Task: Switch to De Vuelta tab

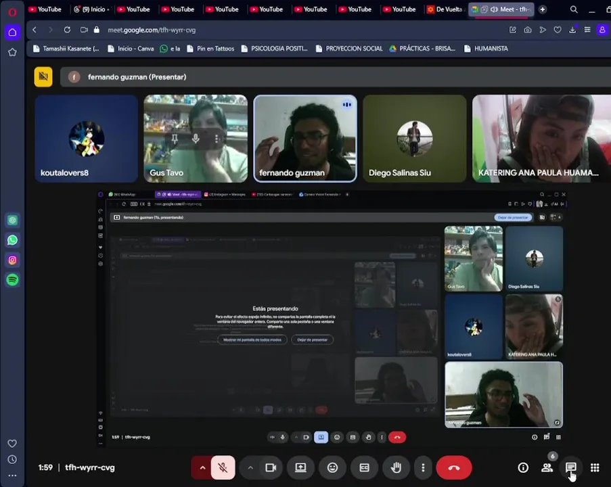Action: [445, 9]
